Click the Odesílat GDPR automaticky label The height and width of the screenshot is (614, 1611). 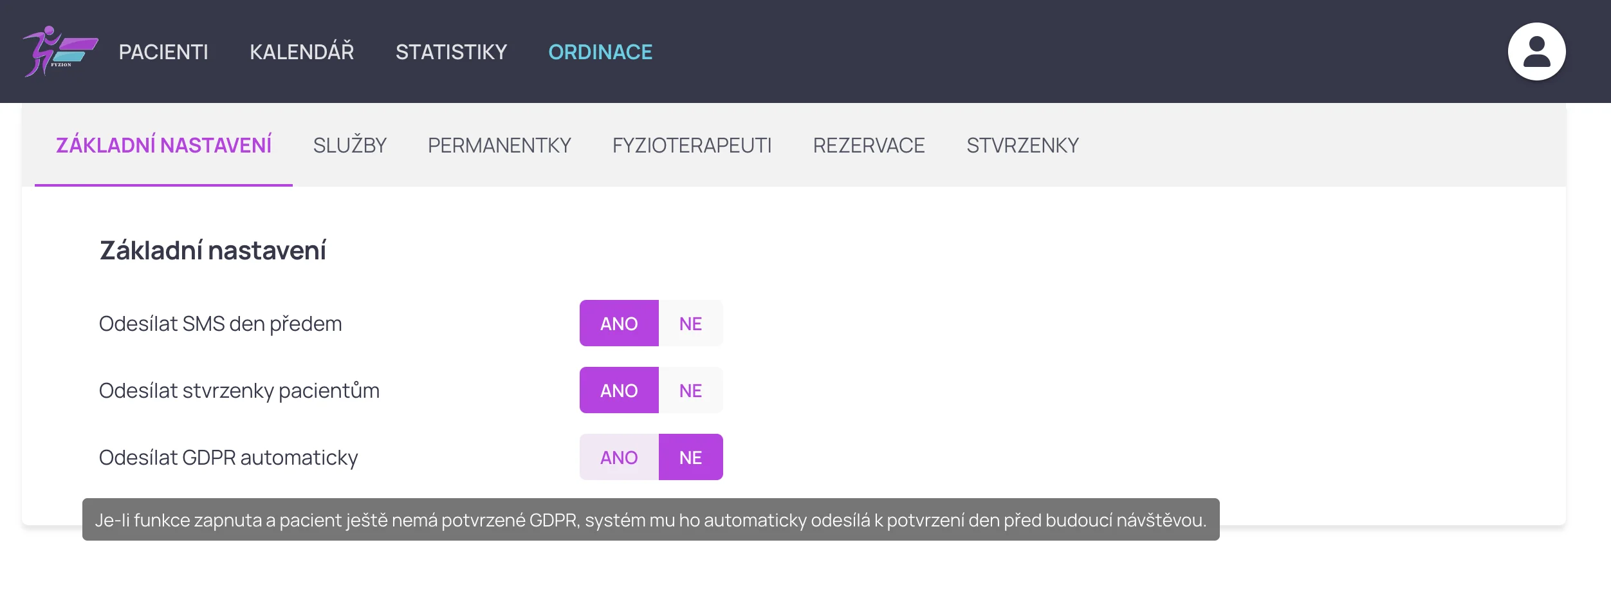228,458
